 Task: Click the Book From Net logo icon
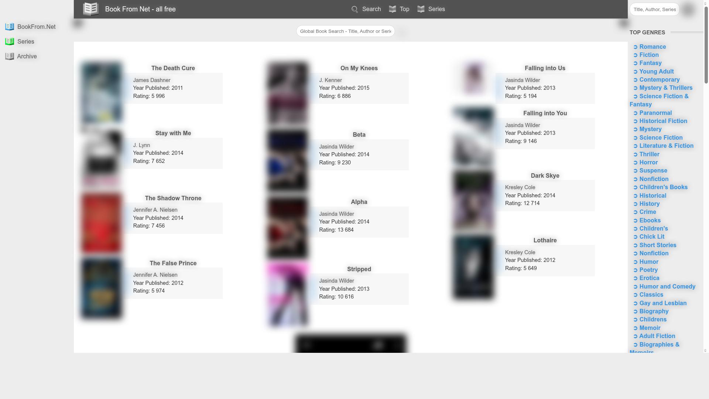[90, 9]
